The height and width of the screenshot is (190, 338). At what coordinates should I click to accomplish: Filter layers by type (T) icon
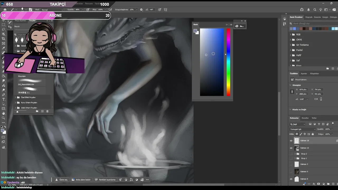319,124
